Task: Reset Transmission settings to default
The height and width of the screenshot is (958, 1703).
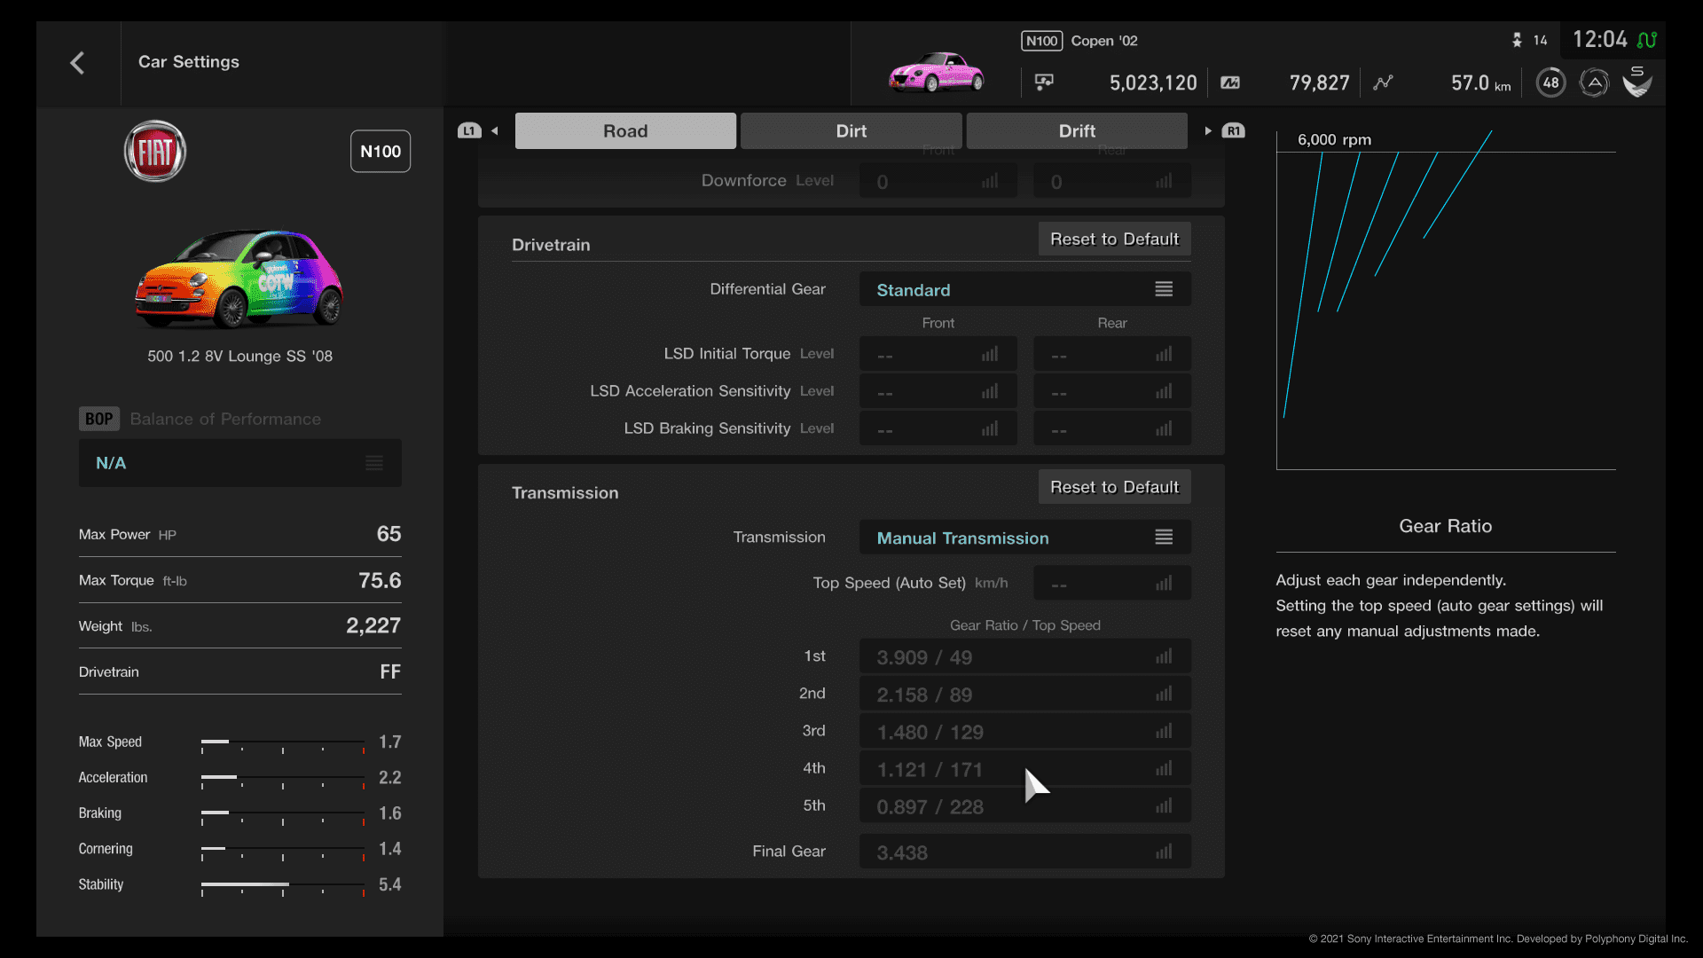Action: 1114,487
